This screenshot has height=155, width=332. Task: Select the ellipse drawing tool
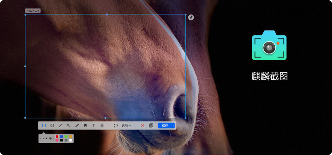(x=52, y=125)
